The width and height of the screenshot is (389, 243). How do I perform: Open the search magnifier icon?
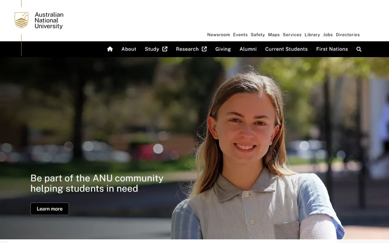point(359,49)
